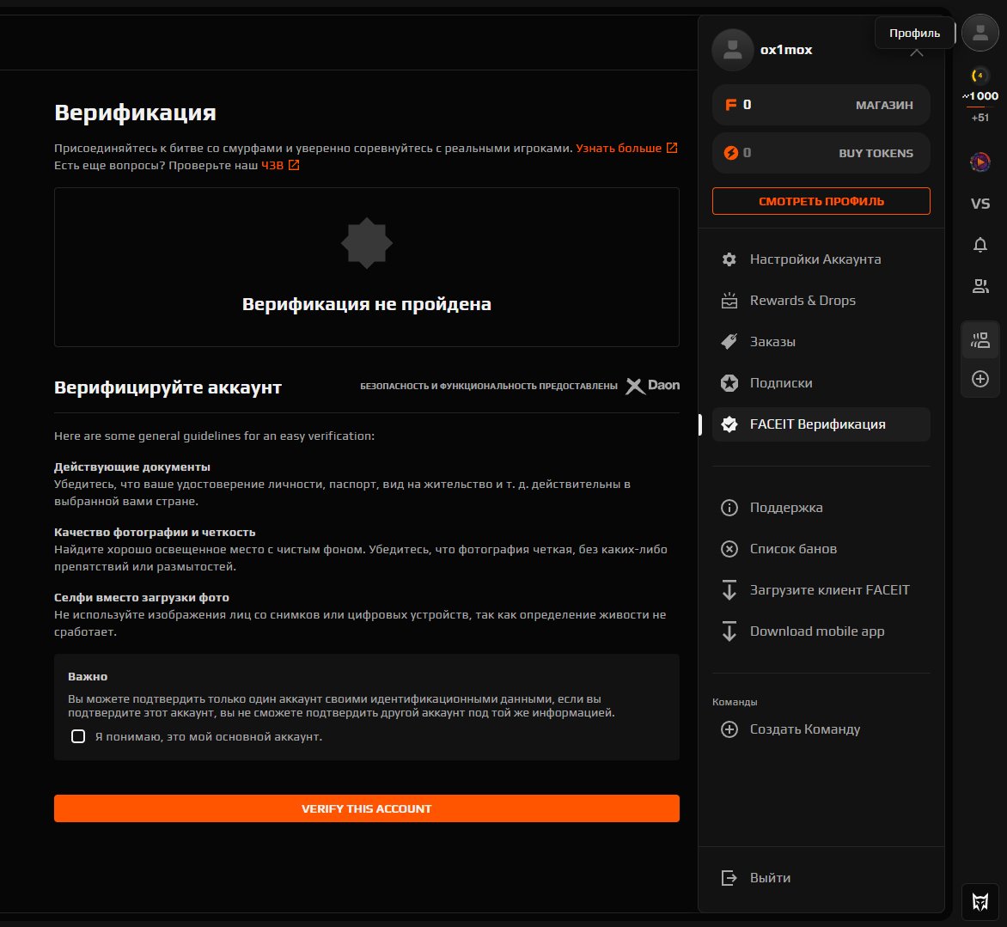This screenshot has height=927, width=1007.
Task: Open the FACEIT logo icon at bottom right
Action: pyautogui.click(x=980, y=901)
